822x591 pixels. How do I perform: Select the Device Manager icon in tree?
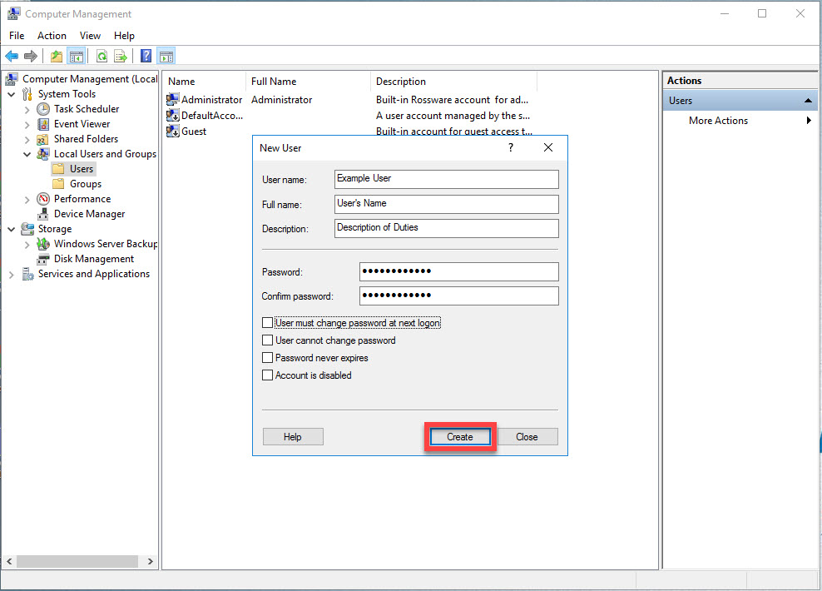[x=43, y=214]
